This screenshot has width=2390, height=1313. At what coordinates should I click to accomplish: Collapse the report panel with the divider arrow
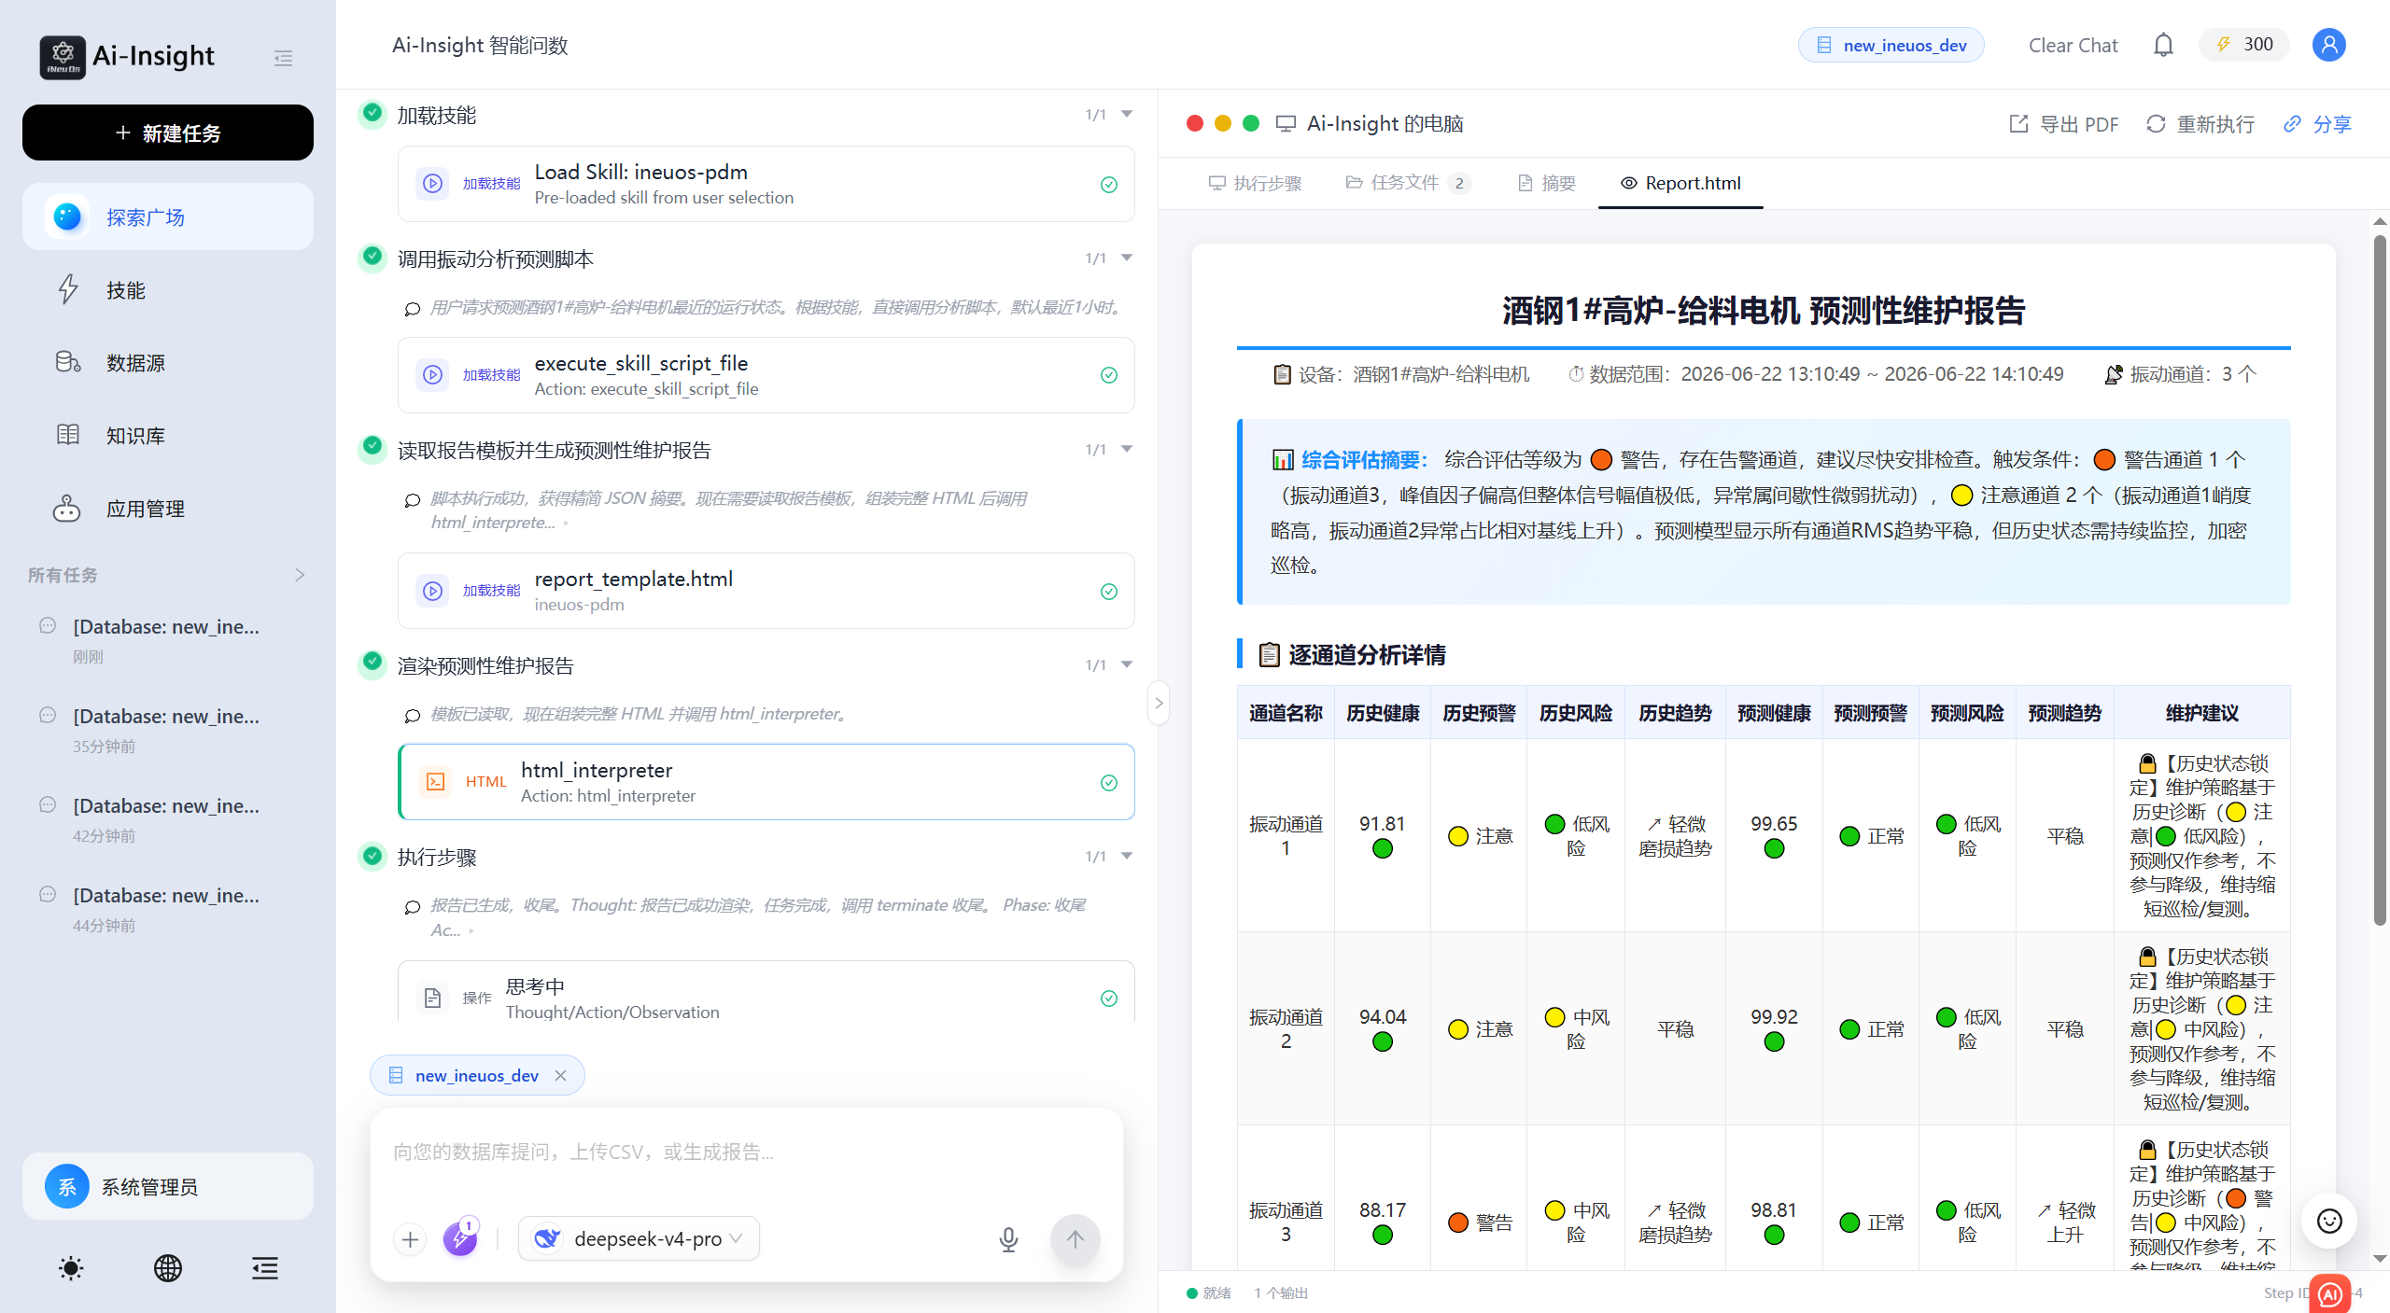coord(1159,703)
